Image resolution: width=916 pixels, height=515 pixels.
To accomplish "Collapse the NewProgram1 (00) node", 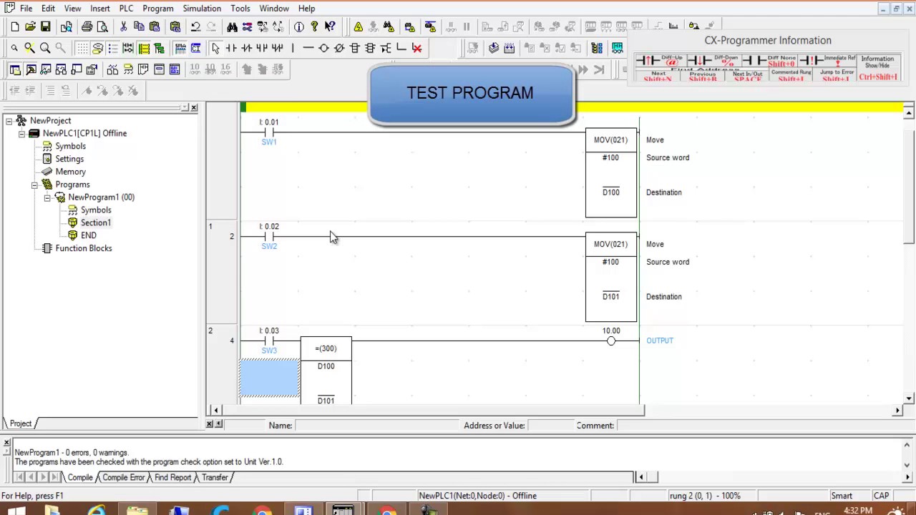I will [47, 197].
